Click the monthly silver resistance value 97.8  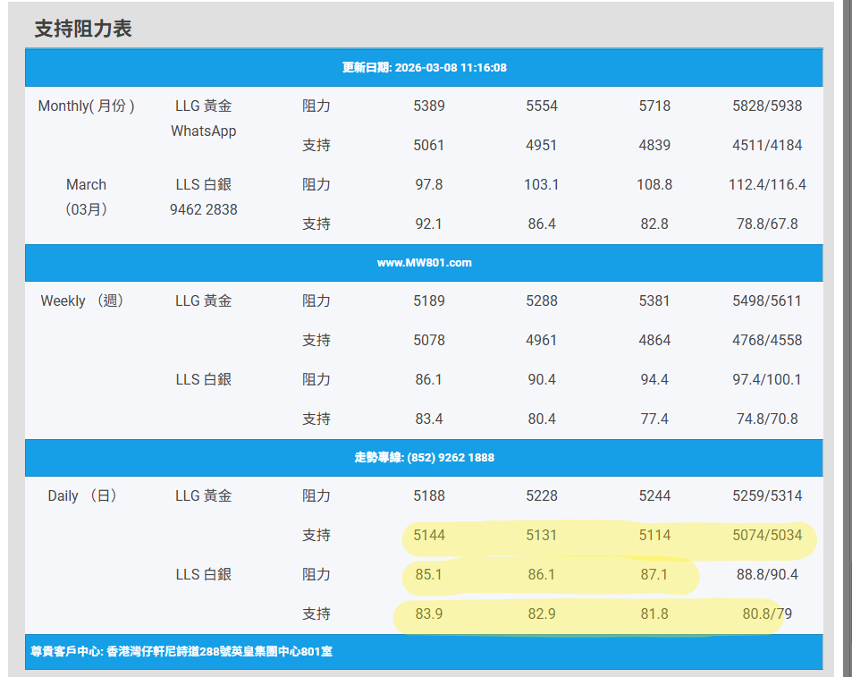tap(429, 185)
